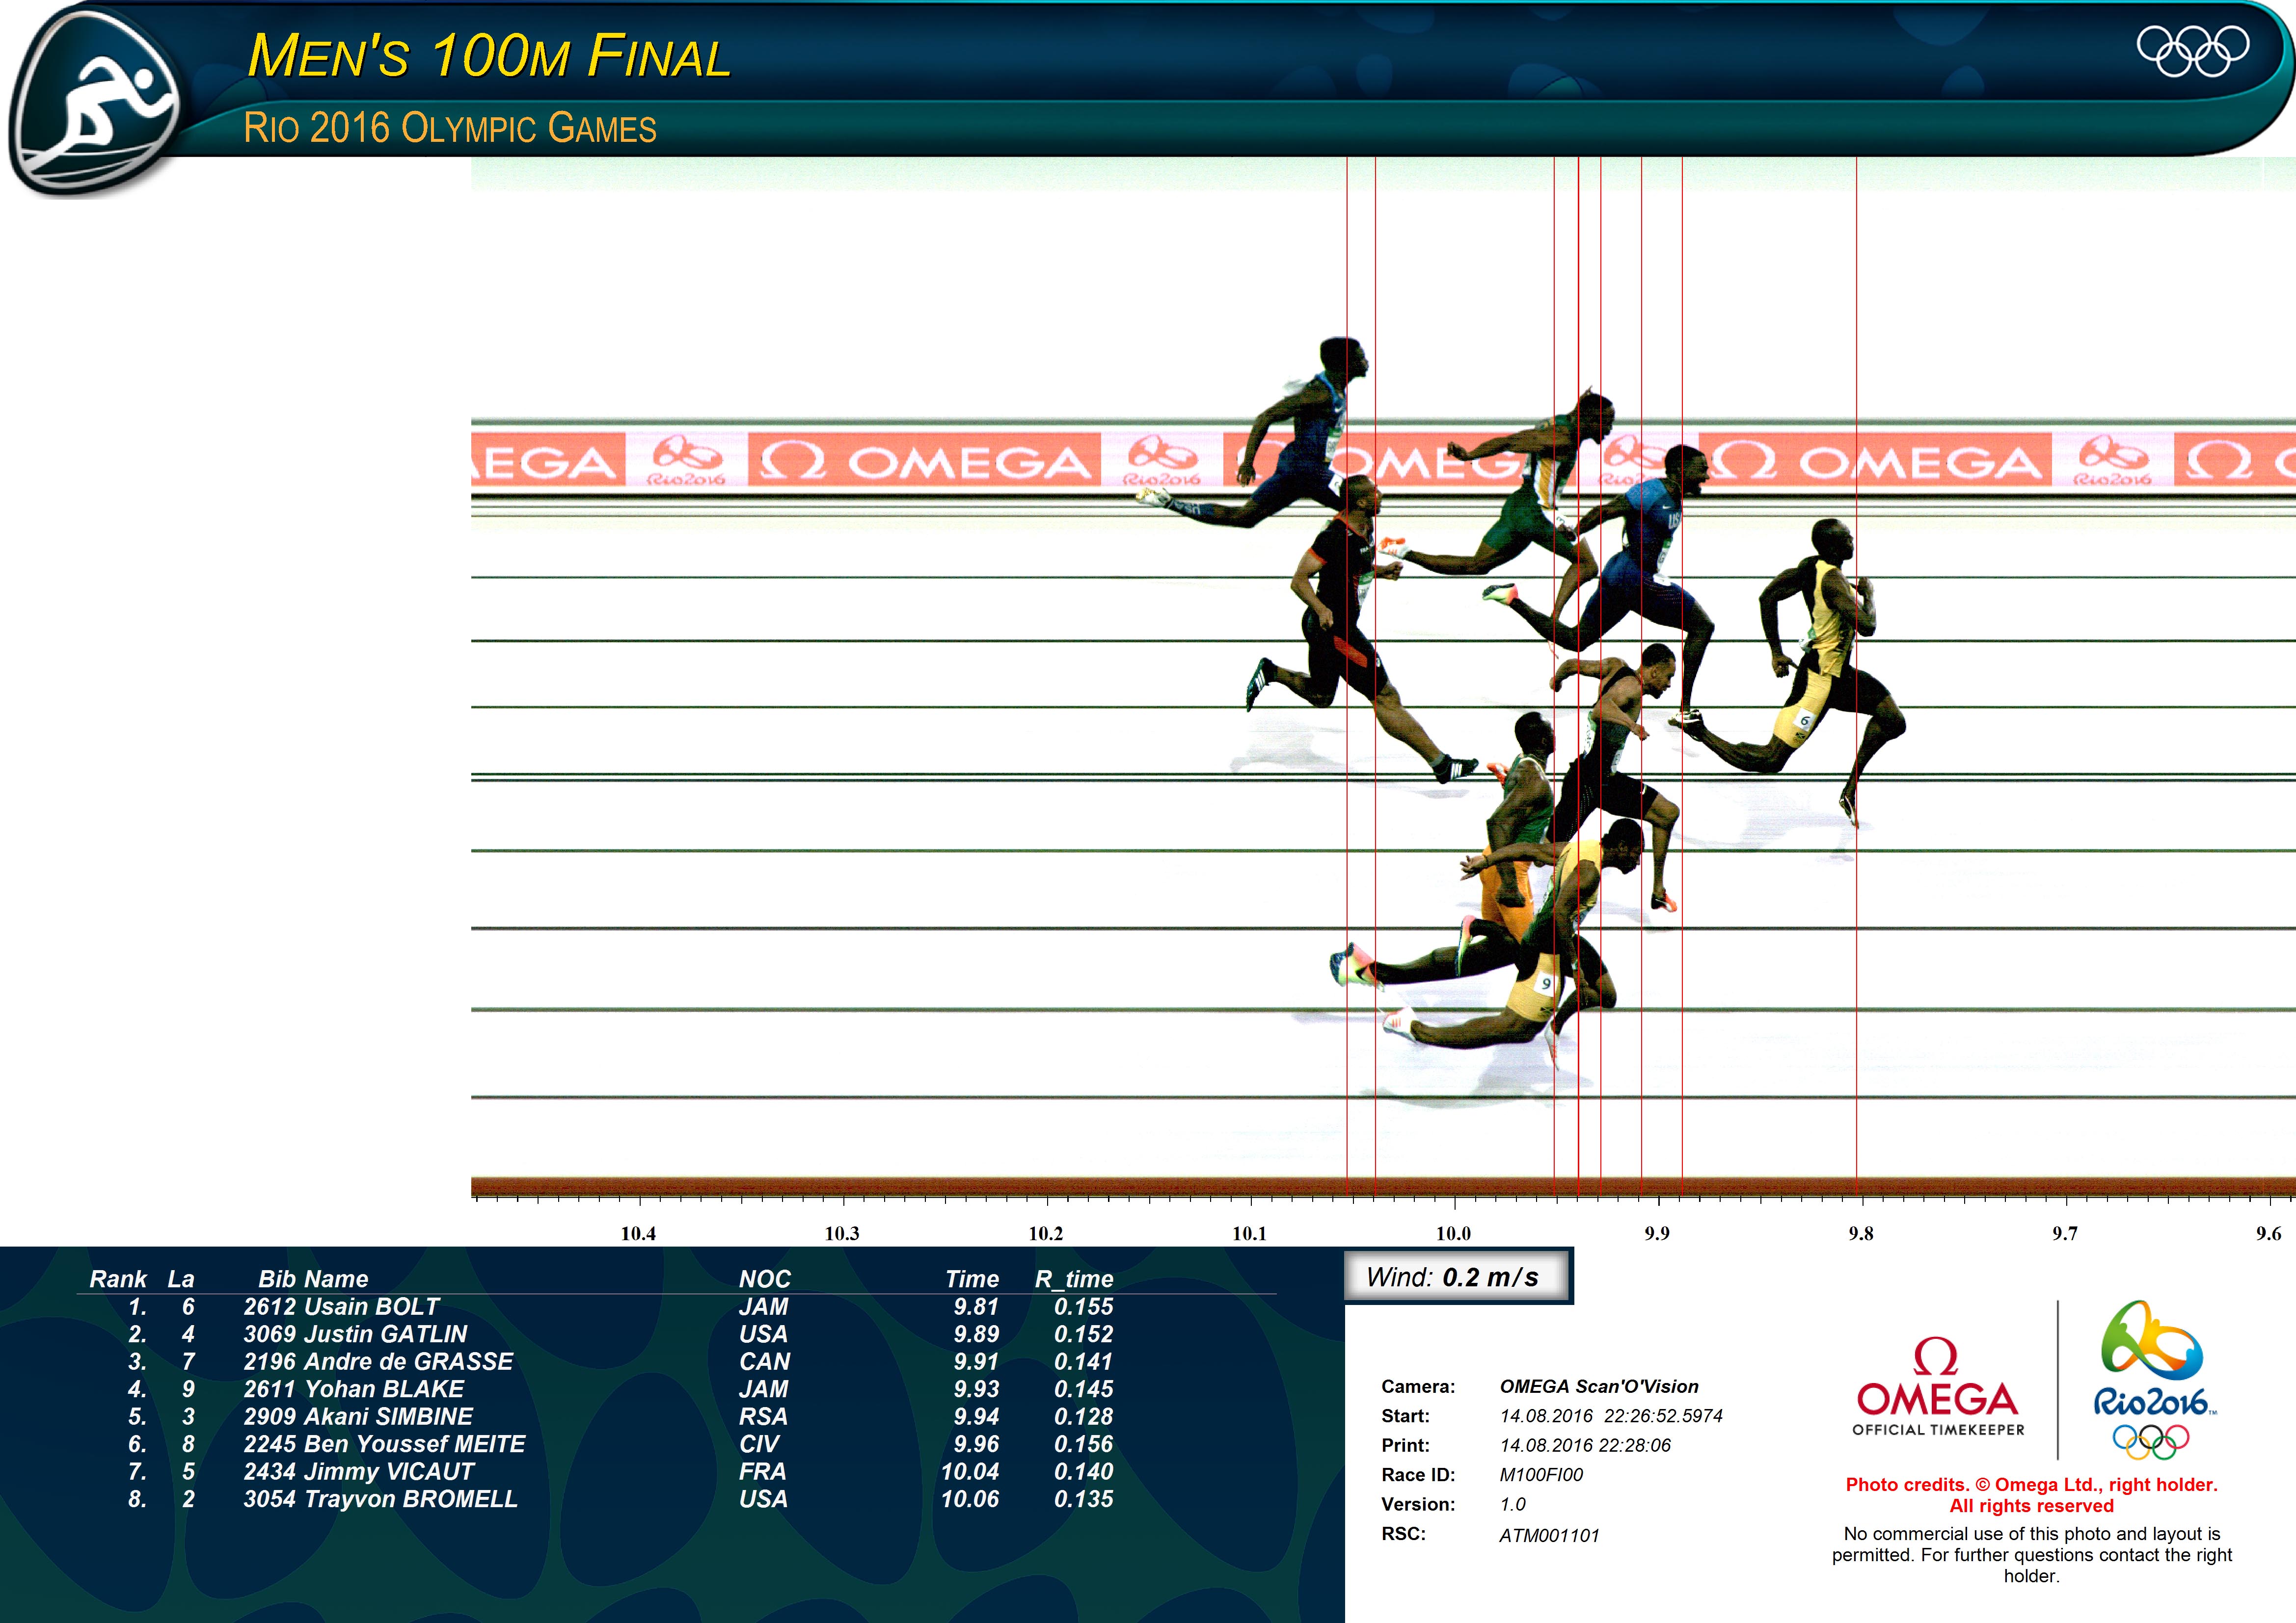Click the number 6 bib on Bolt's hip
Viewport: 2296px width, 1623px height.
coord(1804,720)
